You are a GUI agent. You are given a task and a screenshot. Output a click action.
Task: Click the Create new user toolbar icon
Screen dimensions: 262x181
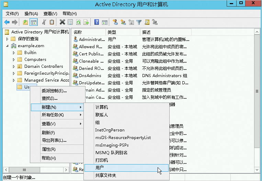(115, 22)
